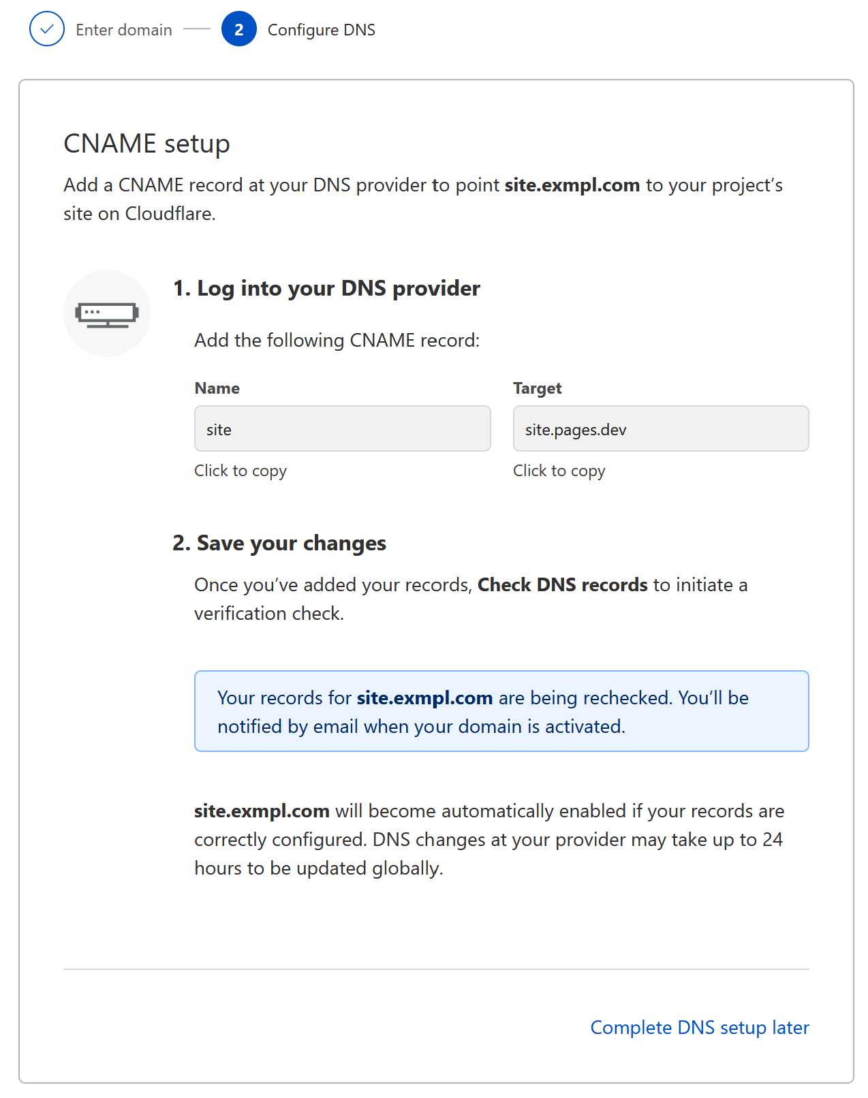Click 'Click to copy' under the Name field
The width and height of the screenshot is (868, 1098).
(240, 470)
